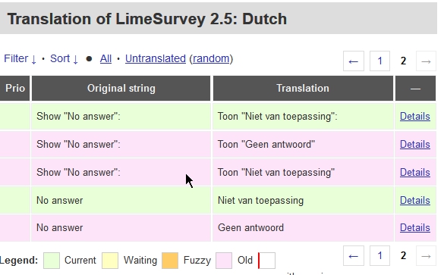
Task: Open the Untranslated strings view
Action: click(x=156, y=58)
